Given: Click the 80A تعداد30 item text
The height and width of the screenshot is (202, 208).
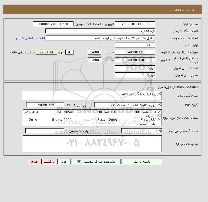Looking at the screenshot, I should 107,112.
